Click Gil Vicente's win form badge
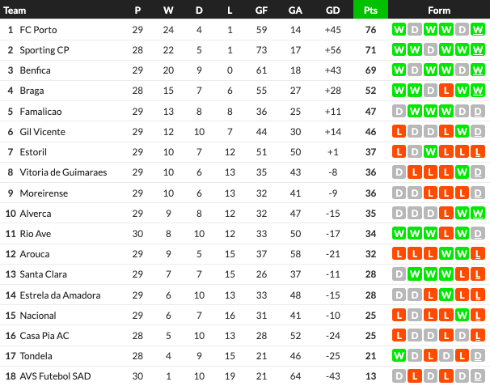Viewport: 490px width, 386px height. [463, 131]
